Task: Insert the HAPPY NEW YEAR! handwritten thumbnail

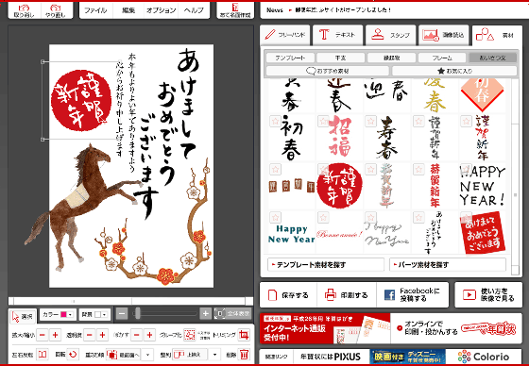Action: 483,186
